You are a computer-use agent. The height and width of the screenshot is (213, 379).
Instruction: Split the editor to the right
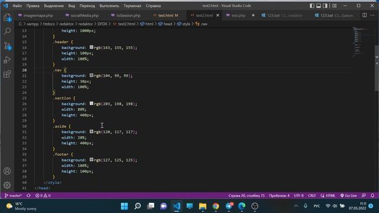364,15
